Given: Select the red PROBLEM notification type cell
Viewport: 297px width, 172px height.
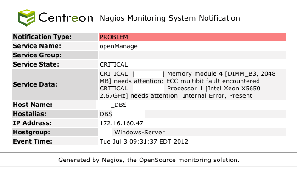Looking at the screenshot, I should tap(192, 37).
